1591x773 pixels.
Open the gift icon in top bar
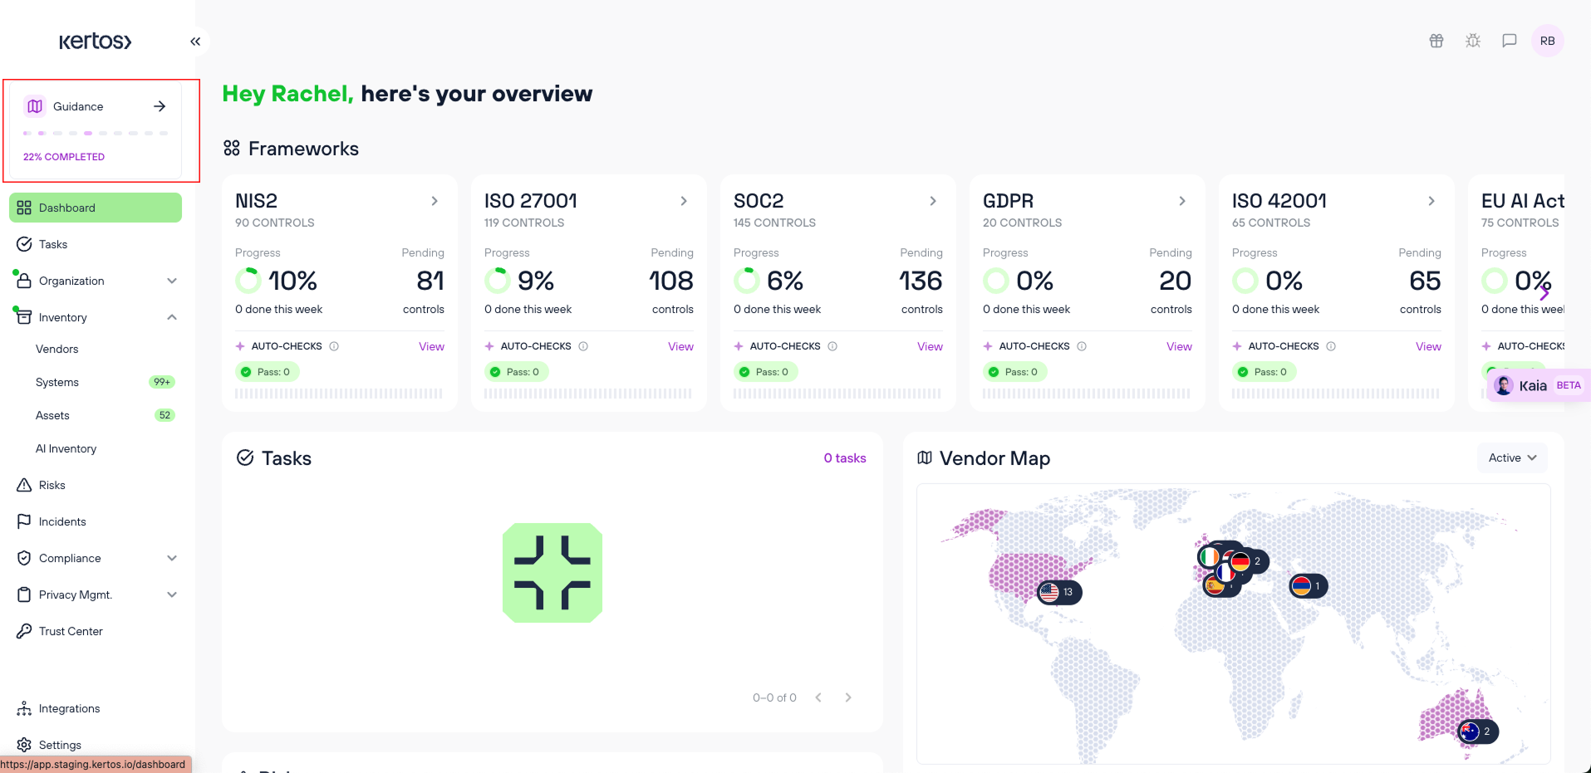tap(1436, 41)
